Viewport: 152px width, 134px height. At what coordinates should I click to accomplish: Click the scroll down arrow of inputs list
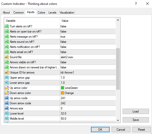coord(118,120)
